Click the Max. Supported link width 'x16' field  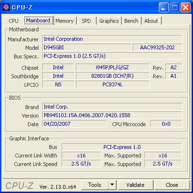[x=163, y=156]
